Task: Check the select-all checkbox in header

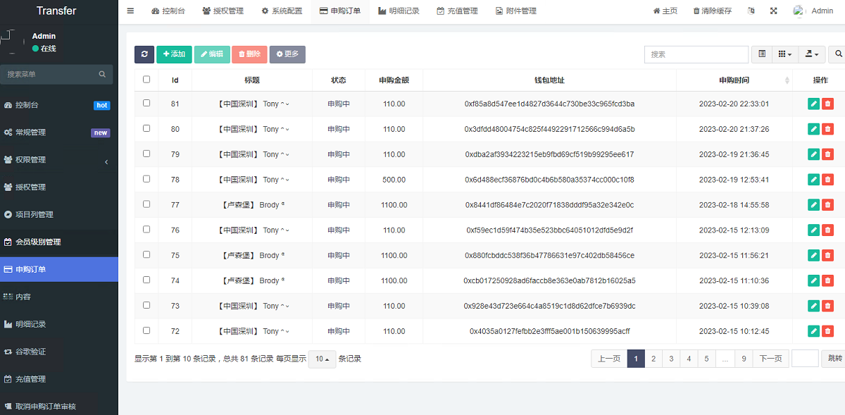Action: pyautogui.click(x=146, y=80)
